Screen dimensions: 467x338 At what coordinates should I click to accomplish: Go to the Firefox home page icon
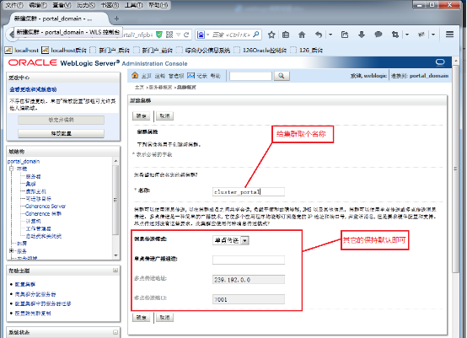coord(302,35)
